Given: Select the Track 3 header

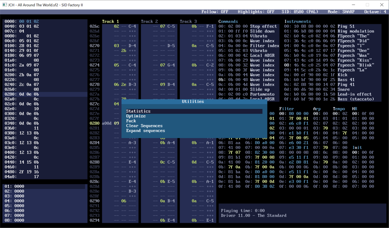Looking at the screenshot, I should (188, 21).
